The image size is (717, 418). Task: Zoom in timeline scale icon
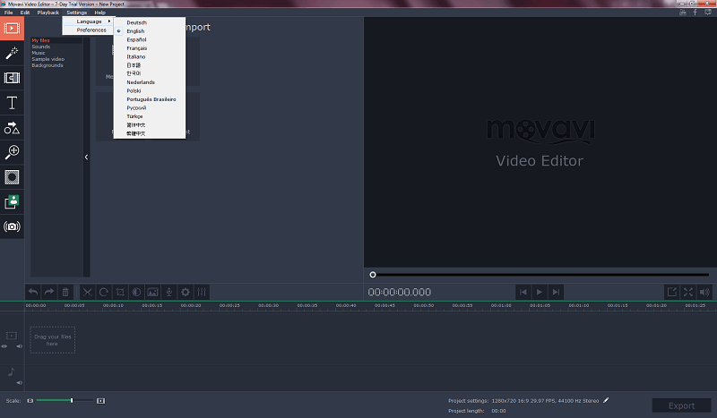(100, 401)
